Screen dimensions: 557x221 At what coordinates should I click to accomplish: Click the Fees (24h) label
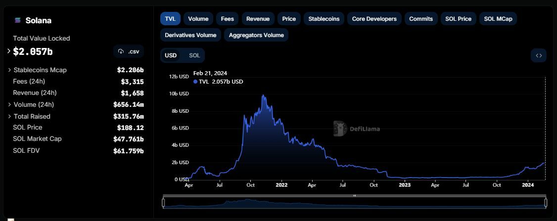[x=29, y=82]
